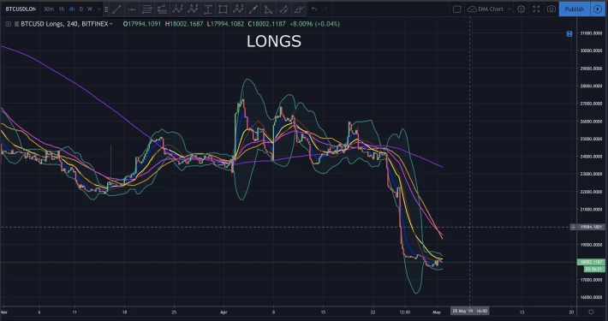Click the Apr label on time axis
The height and width of the screenshot is (321, 608).
[224, 312]
